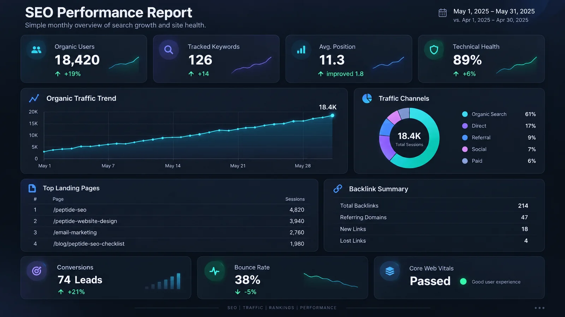Viewport: 565px width, 317px height.
Task: Click the Bounce Rate pulse icon
Action: click(x=214, y=271)
